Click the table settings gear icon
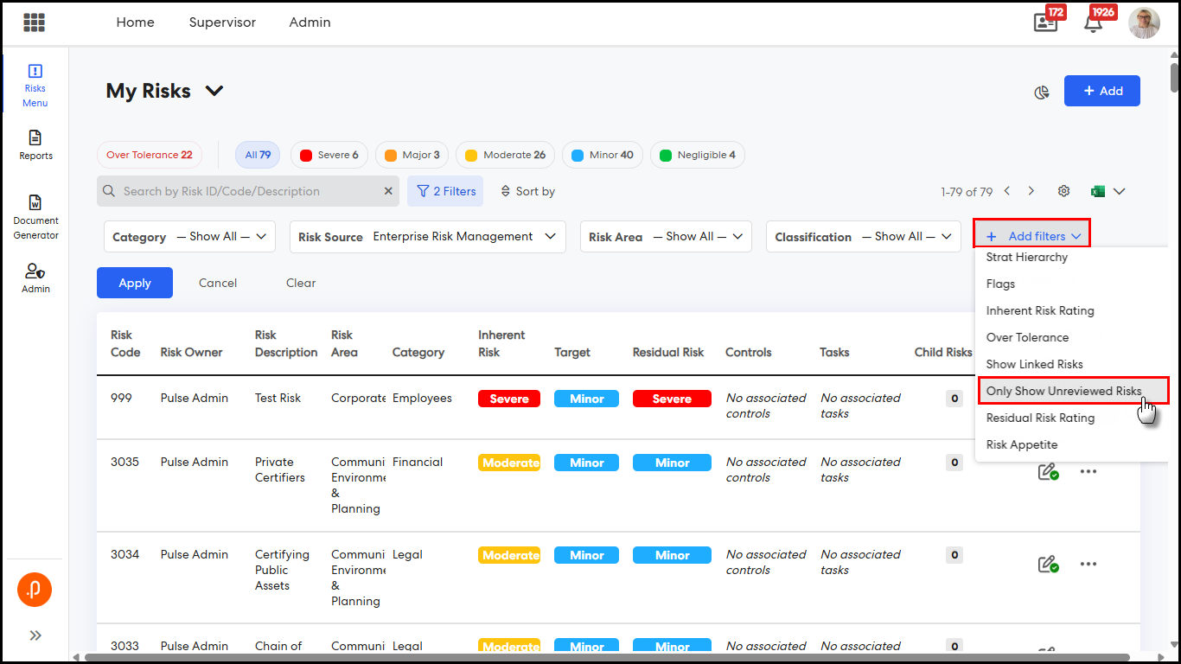The image size is (1181, 664). [1064, 191]
